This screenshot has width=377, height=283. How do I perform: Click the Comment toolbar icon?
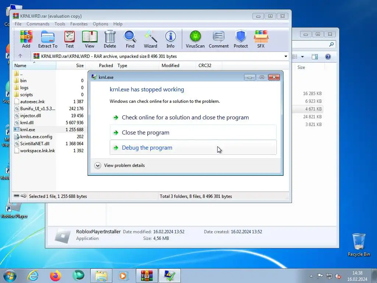[219, 39]
